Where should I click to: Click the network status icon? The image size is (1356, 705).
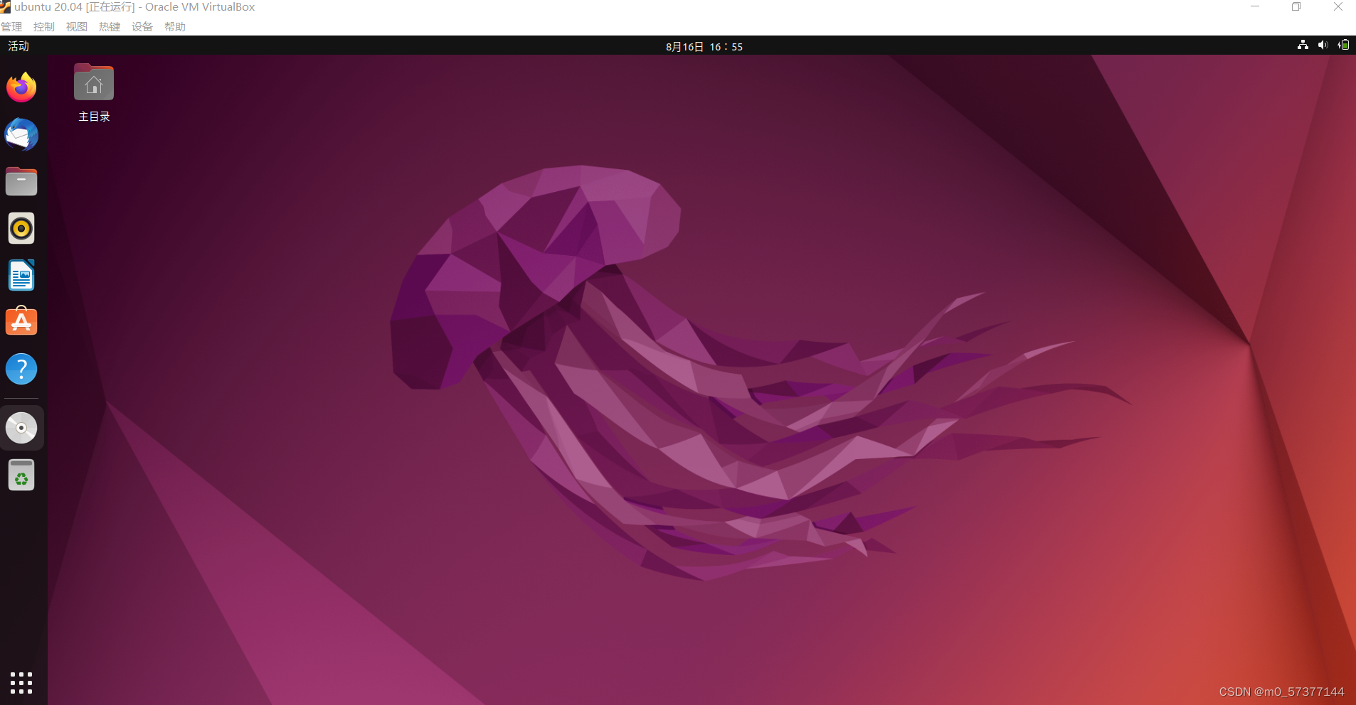(x=1303, y=45)
